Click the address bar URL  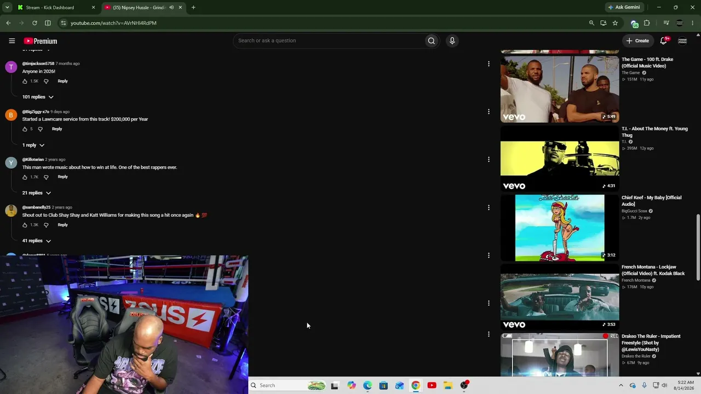(113, 23)
